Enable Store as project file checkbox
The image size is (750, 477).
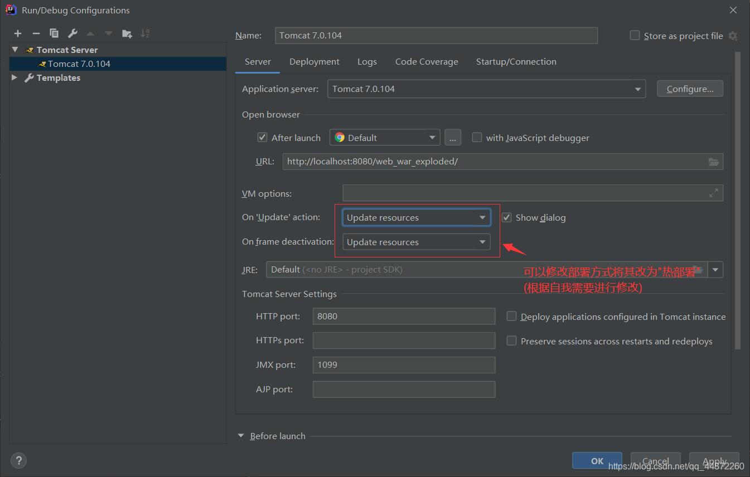pos(635,35)
